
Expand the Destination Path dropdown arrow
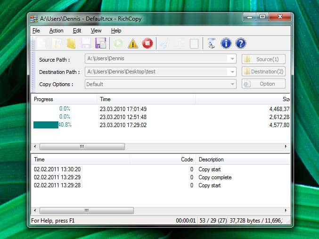[x=232, y=72]
